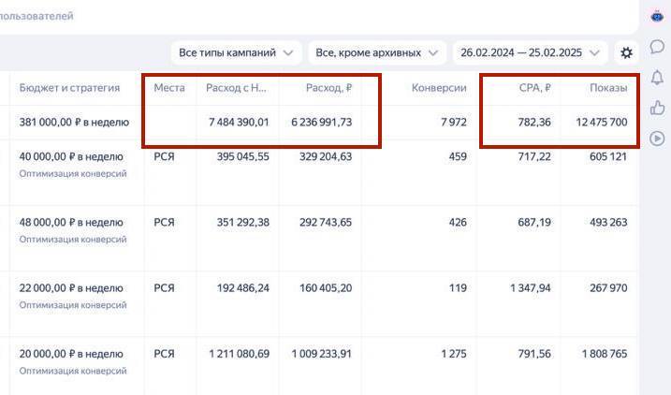Viewport: 671px width, 395px height.
Task: Expand the 'Все типы кампаний' dropdown
Action: [236, 53]
